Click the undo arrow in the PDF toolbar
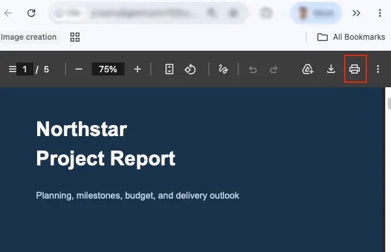This screenshot has height=252, width=391. tap(253, 69)
